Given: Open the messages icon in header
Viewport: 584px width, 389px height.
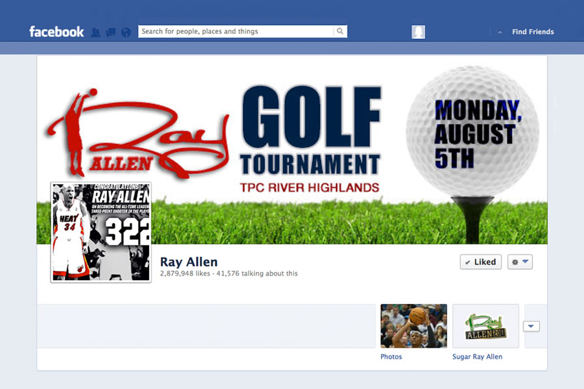Looking at the screenshot, I should (111, 32).
